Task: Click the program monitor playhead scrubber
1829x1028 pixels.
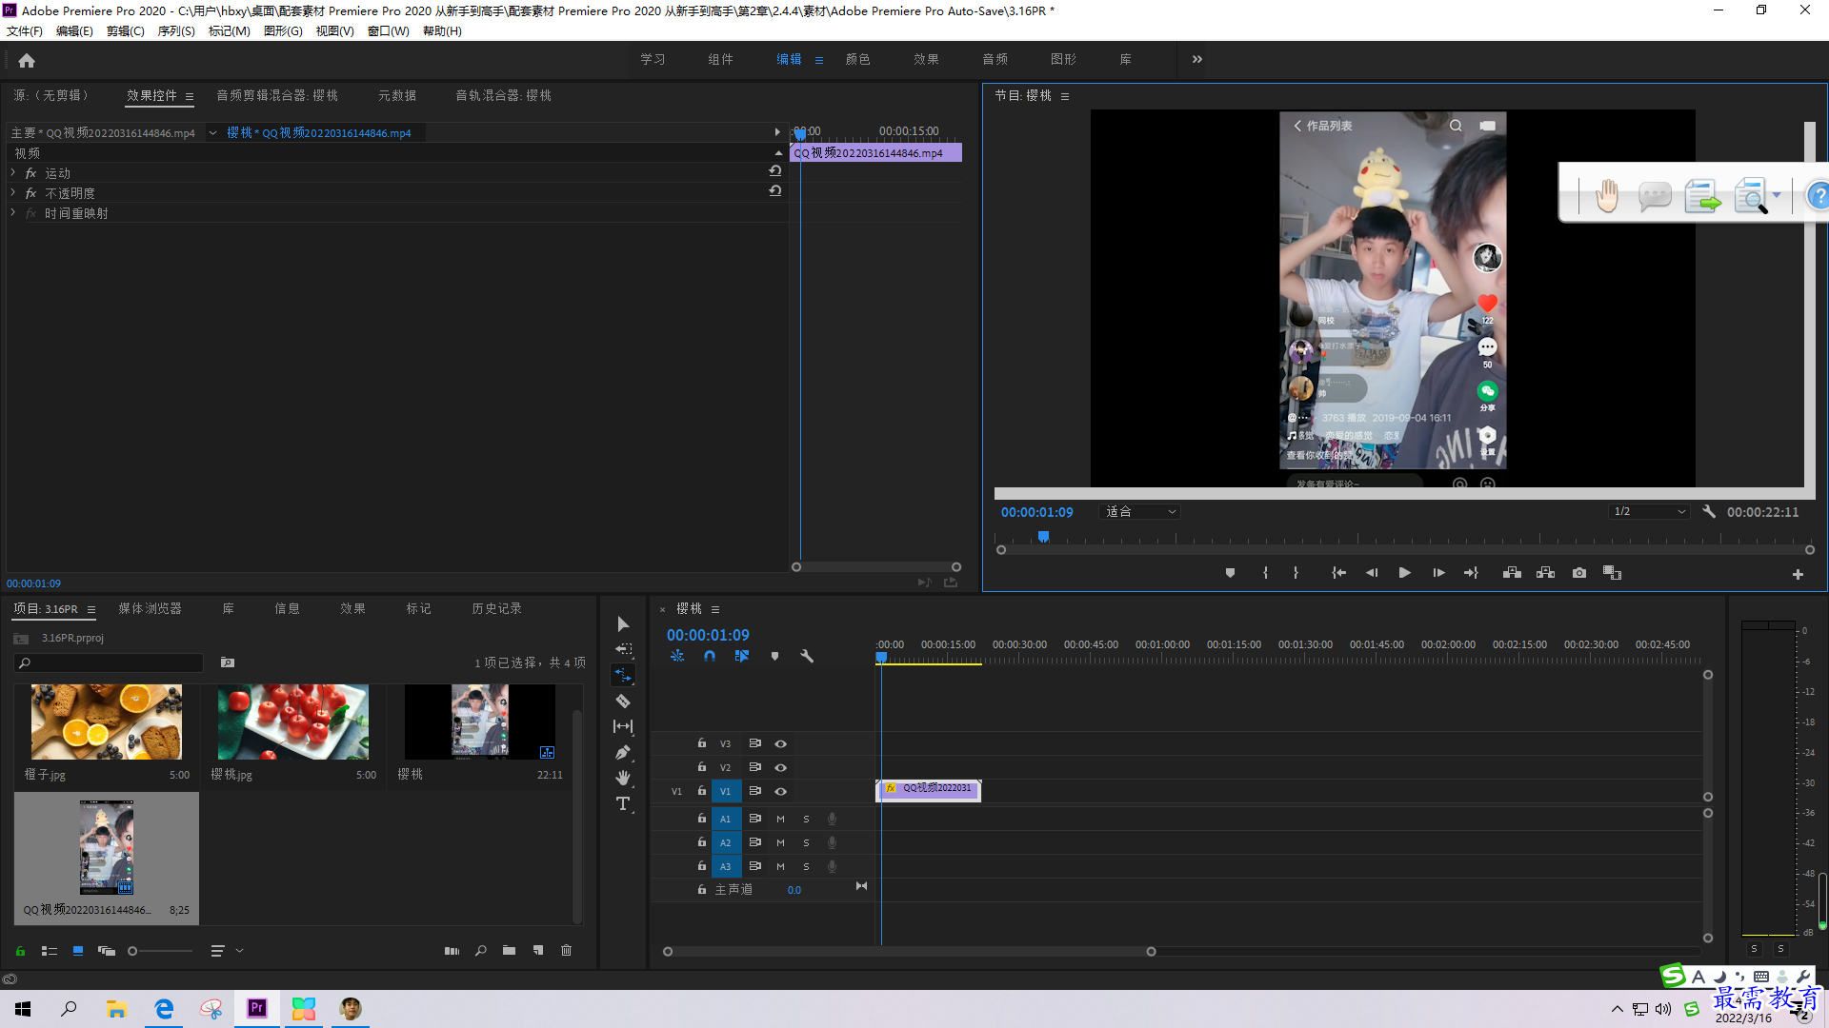Action: point(1043,537)
